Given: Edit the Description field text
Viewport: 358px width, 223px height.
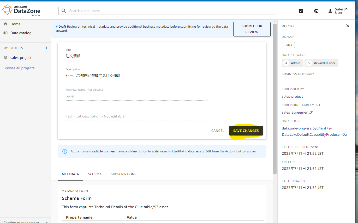Looking at the screenshot, I should 136,76.
